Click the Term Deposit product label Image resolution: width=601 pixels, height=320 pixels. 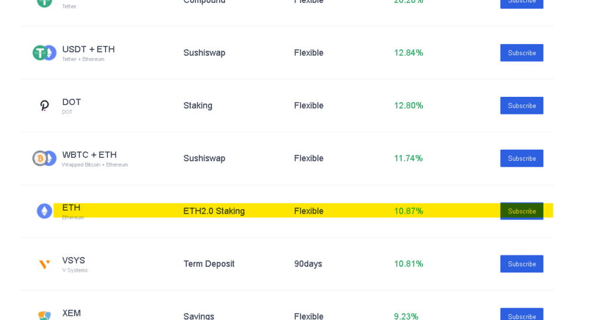209,264
